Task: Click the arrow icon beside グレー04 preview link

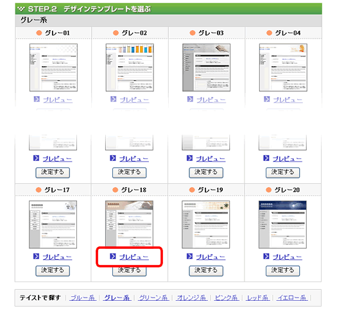Action: click(267, 99)
